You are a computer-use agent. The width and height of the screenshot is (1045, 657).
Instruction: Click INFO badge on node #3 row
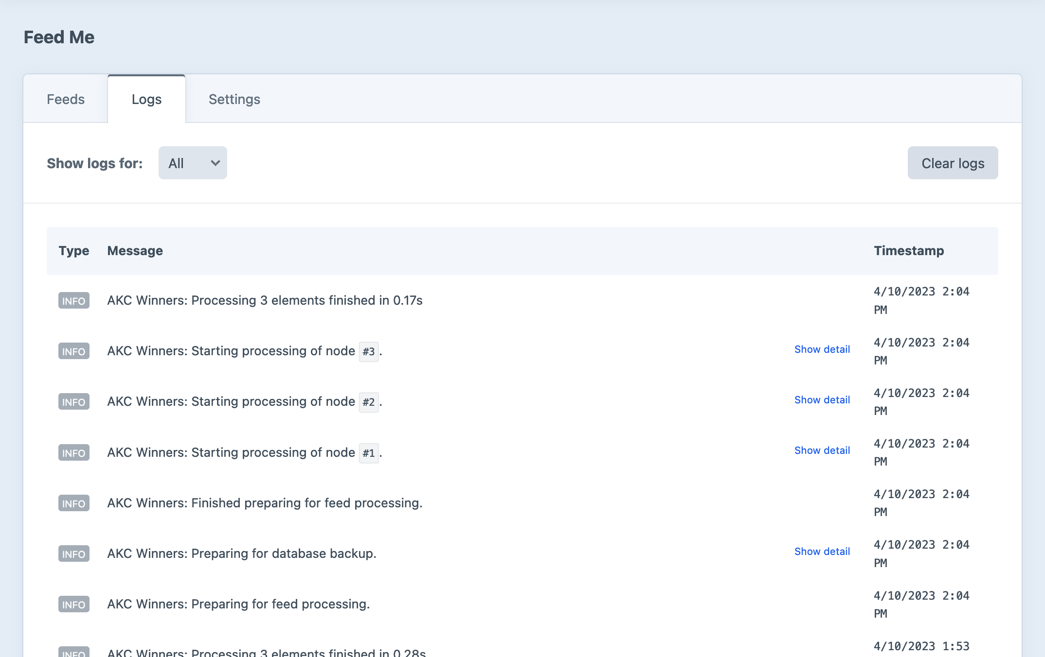(74, 351)
